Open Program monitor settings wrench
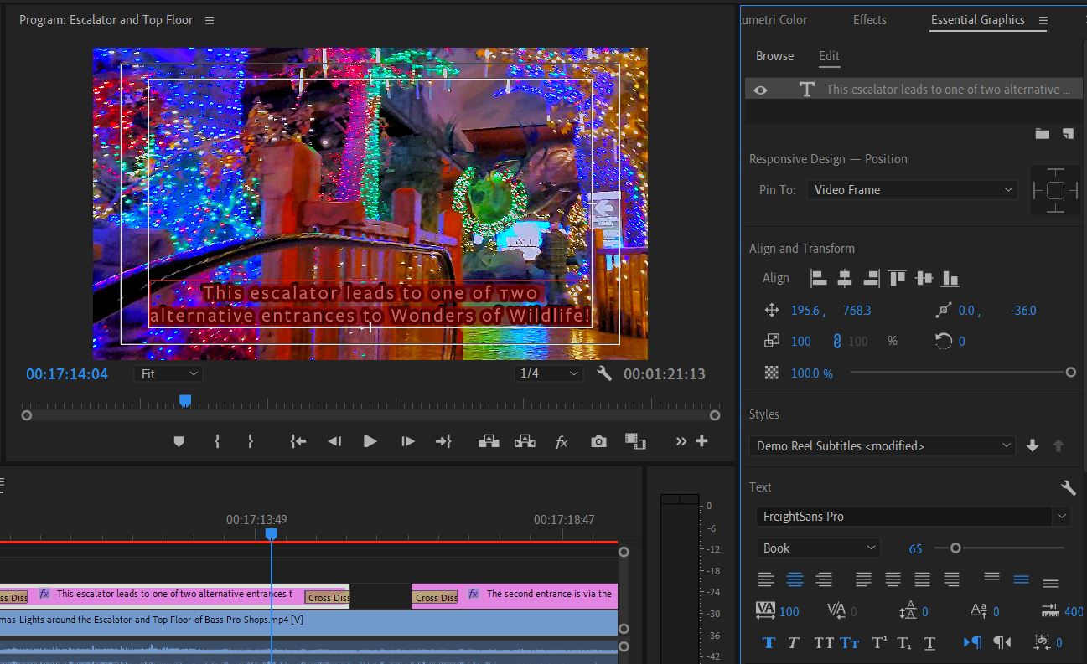1087x664 pixels. click(604, 373)
